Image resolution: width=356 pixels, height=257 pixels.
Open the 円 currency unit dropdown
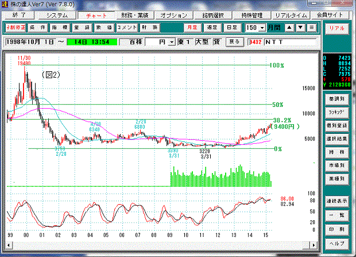pyautogui.click(x=172, y=42)
